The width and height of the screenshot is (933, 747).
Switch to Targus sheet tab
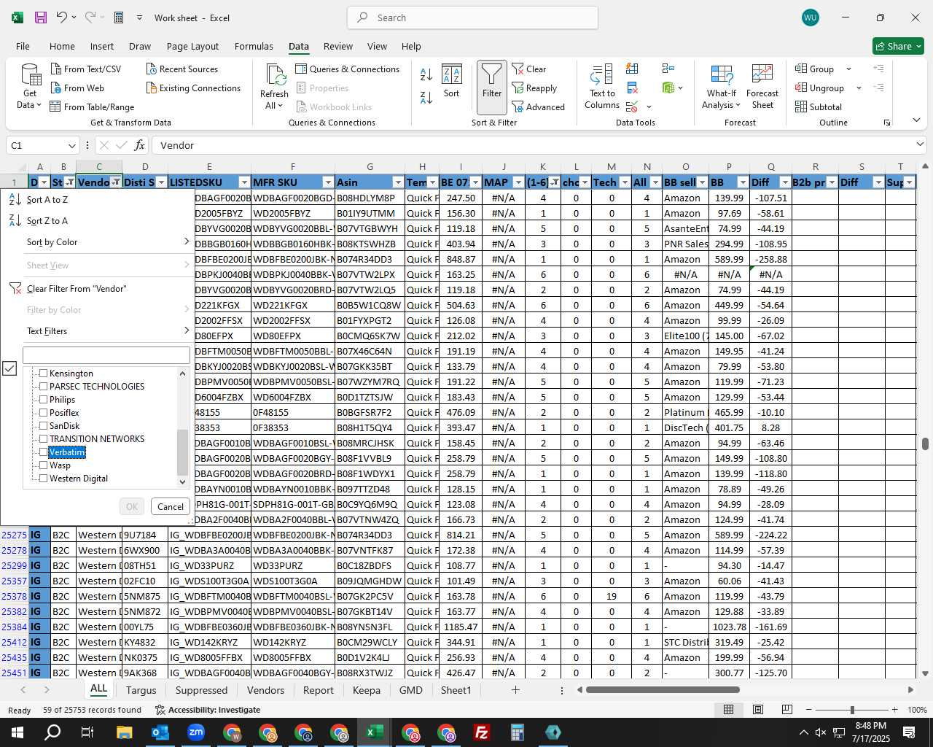[141, 690]
